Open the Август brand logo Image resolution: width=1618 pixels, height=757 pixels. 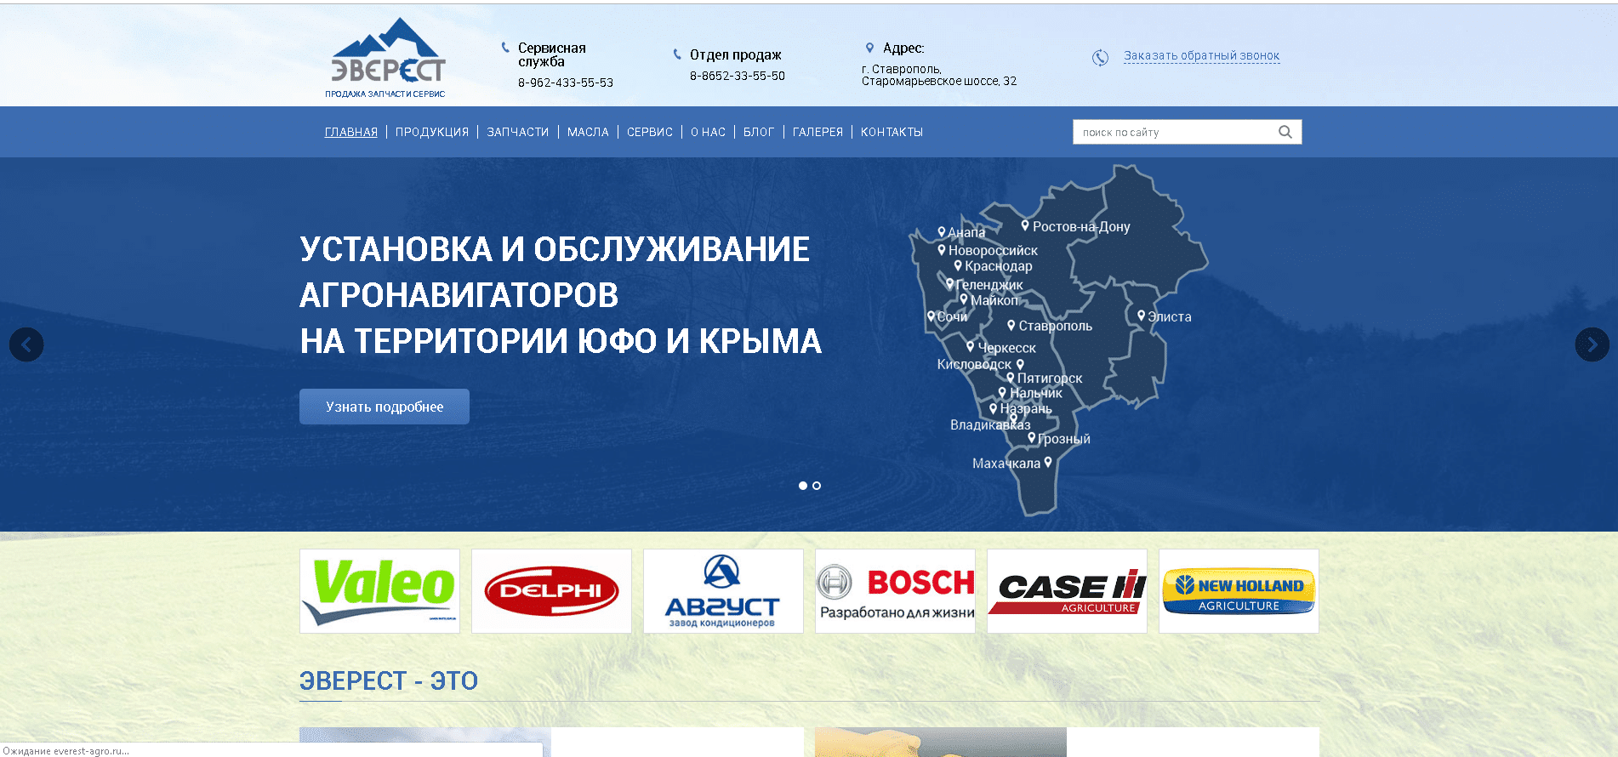click(723, 591)
